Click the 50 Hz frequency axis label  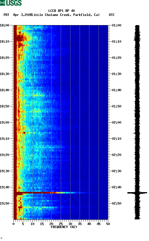coord(108,224)
